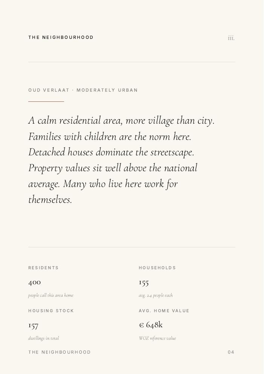Click the AVG. HOME VALUE label
264x374 pixels.
164,311
